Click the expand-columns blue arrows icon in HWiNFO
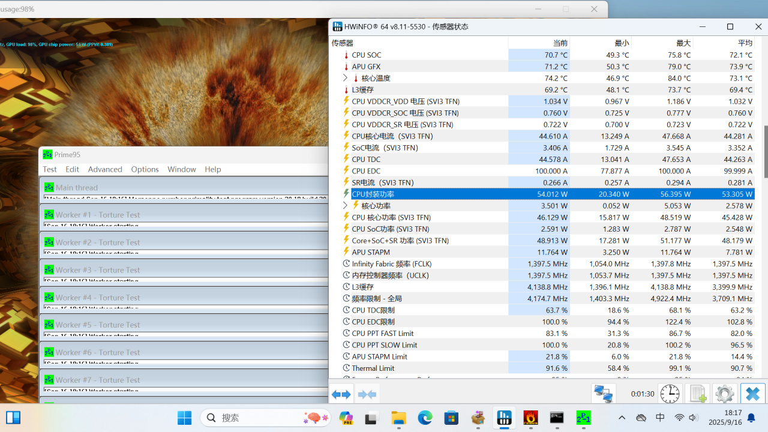The width and height of the screenshot is (768, 432). [x=341, y=394]
